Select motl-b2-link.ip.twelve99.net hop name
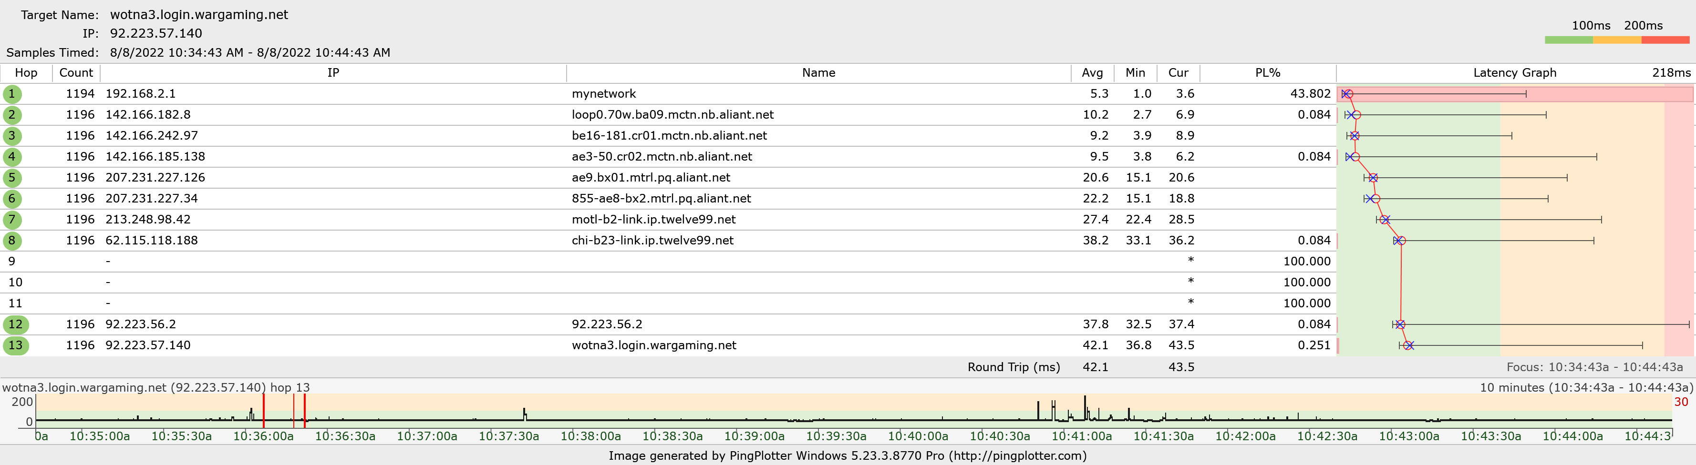This screenshot has width=1696, height=465. coord(653,220)
